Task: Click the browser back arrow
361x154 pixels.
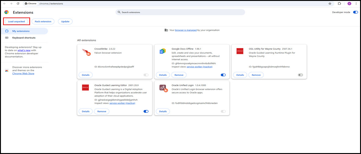Action: tap(4, 4)
